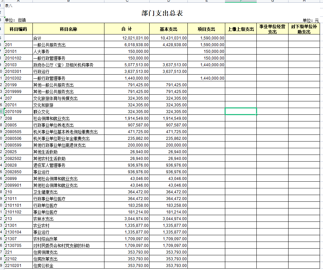Select header cell 上缴上级支出
Image resolution: width=323 pixels, height=270 pixels.
tap(241, 29)
